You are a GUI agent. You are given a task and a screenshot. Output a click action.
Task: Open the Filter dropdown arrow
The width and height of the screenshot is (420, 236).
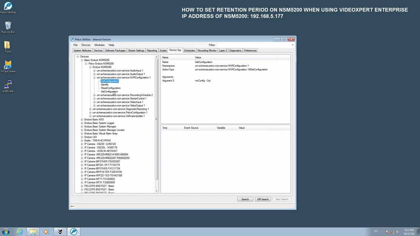[x=292, y=45]
